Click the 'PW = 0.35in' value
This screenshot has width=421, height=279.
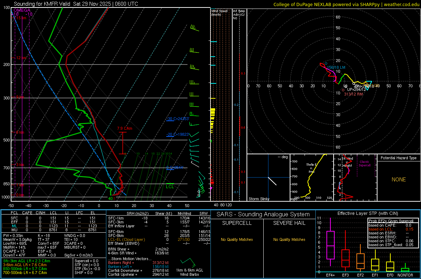13,236
